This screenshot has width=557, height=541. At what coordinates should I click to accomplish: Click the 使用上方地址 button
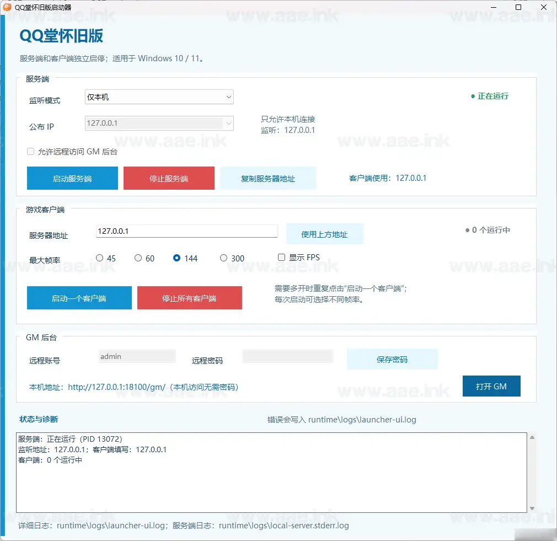coord(325,234)
